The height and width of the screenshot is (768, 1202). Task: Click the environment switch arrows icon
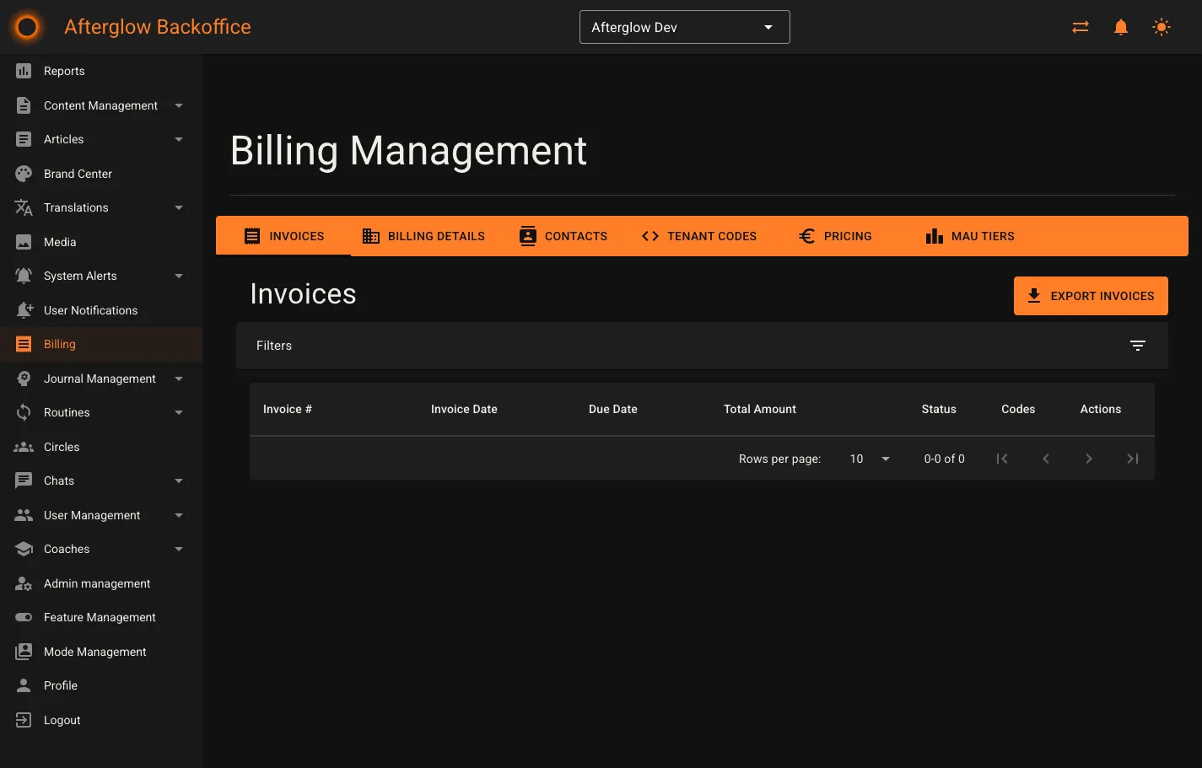(x=1080, y=26)
